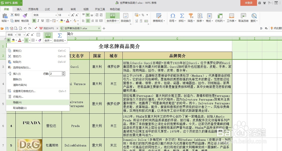Choose Row Height (行高) in context menu
The width and height of the screenshot is (282, 151).
click(x=38, y=97)
